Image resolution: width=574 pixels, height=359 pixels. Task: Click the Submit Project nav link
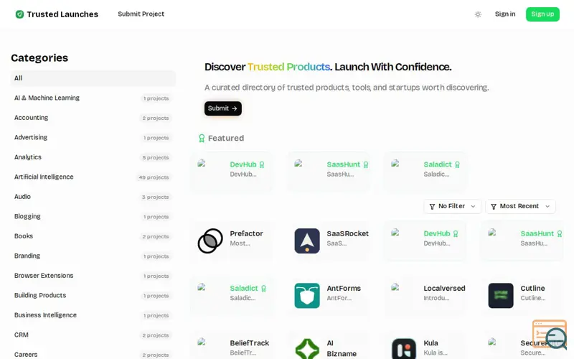click(141, 14)
